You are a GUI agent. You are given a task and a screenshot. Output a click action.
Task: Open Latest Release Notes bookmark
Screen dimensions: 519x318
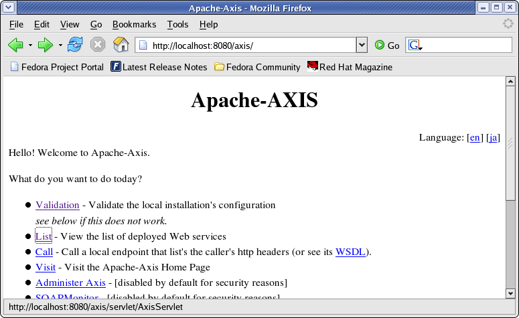(159, 67)
